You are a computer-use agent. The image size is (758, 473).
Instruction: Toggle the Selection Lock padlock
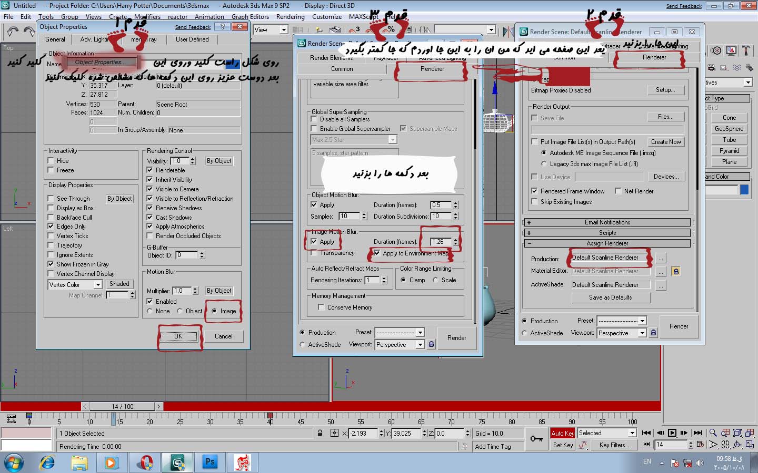pyautogui.click(x=320, y=433)
